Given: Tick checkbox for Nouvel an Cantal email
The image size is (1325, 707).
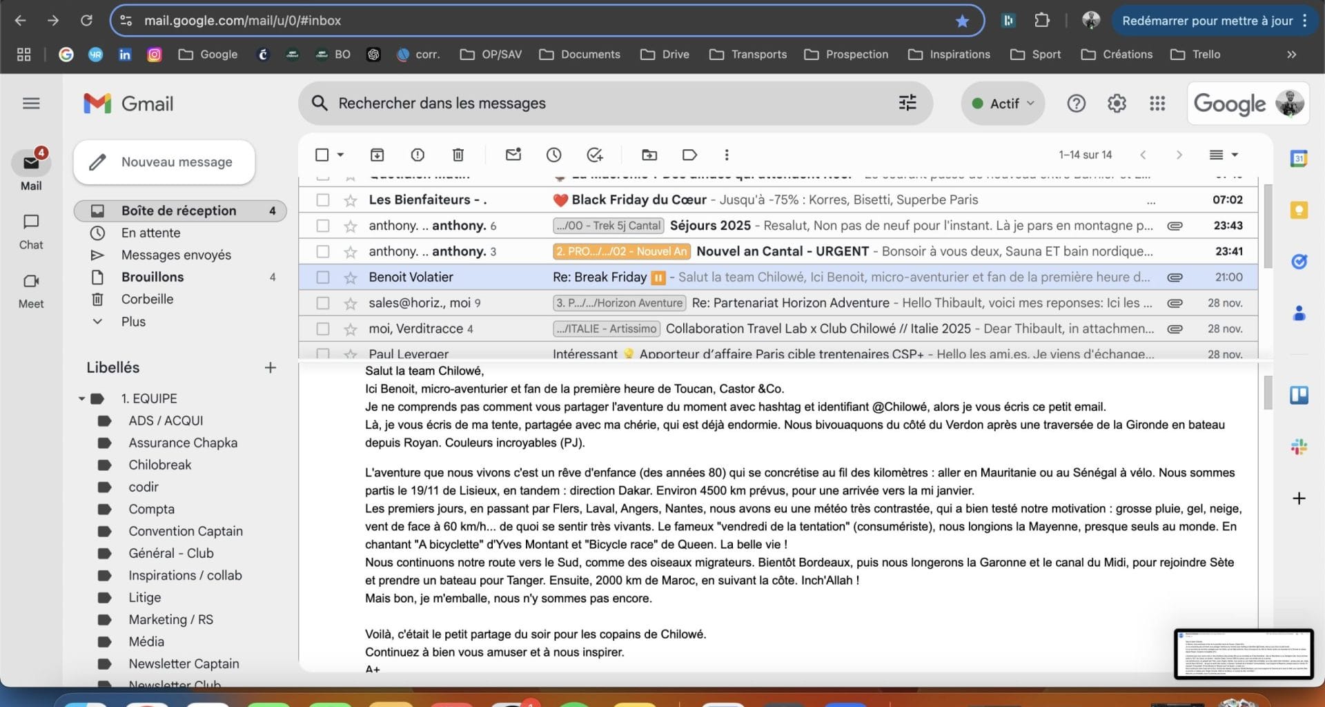Looking at the screenshot, I should pos(322,251).
